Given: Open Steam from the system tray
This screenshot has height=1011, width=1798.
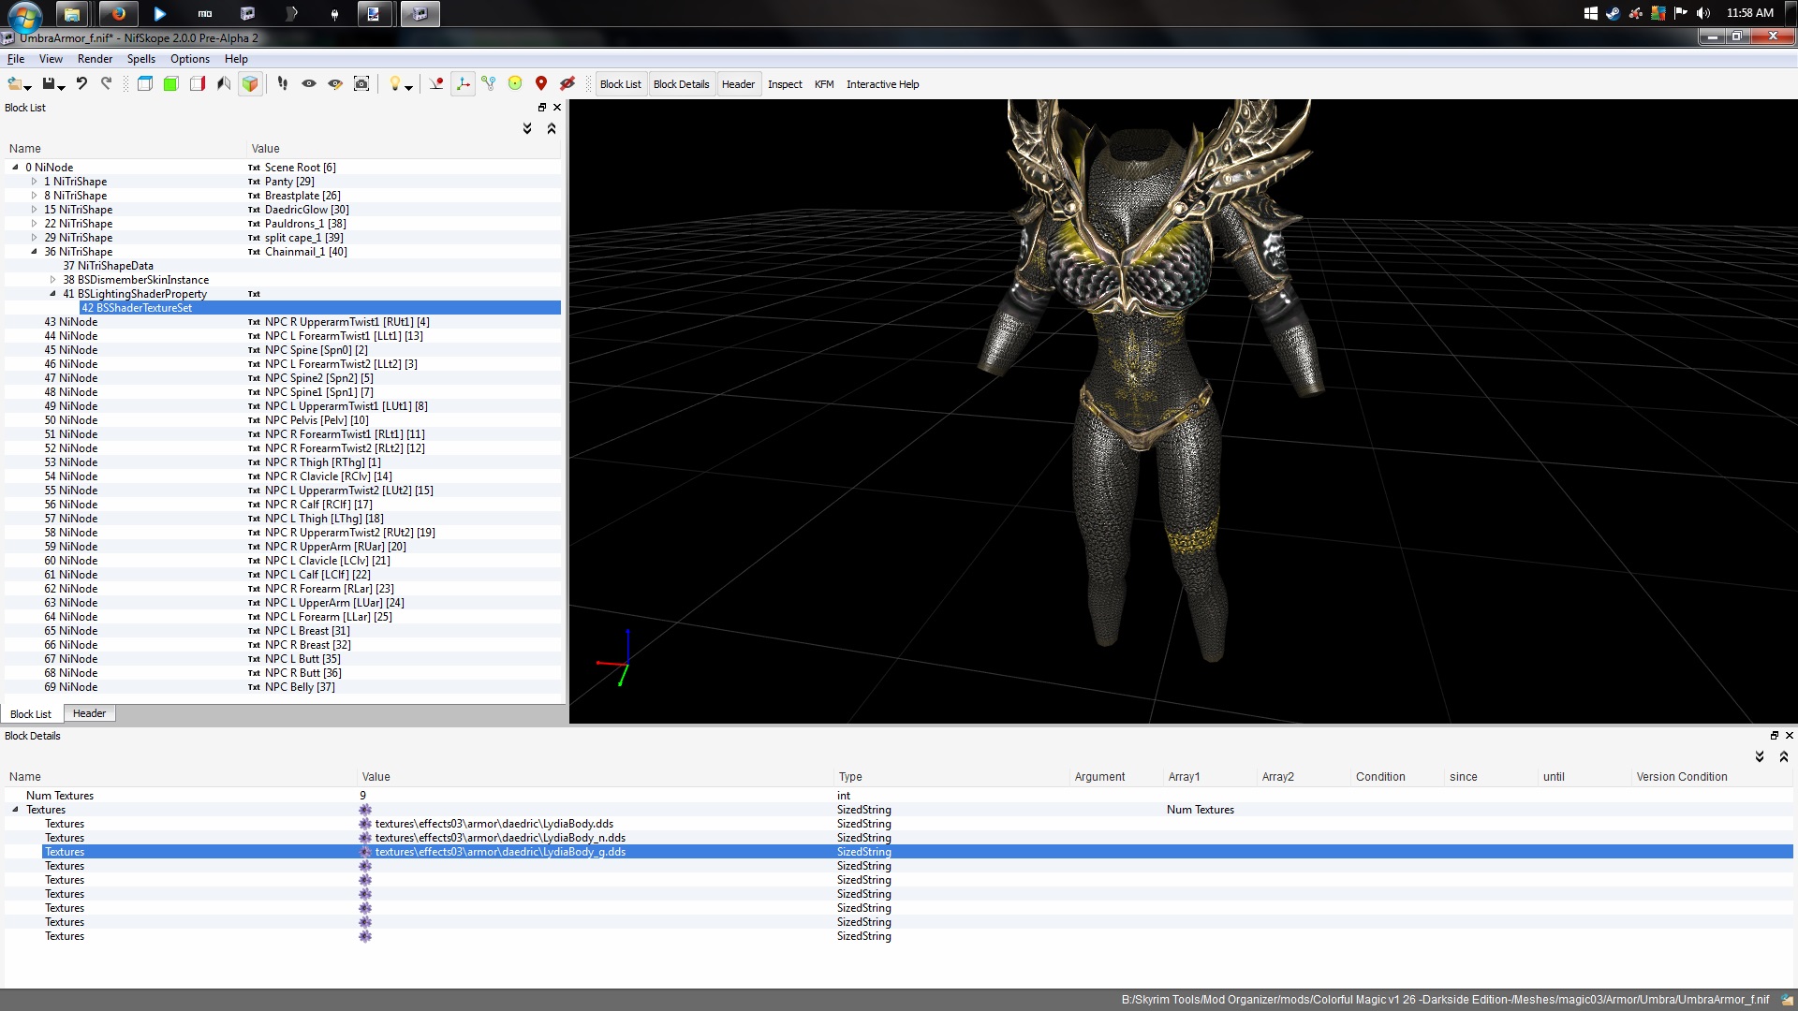Looking at the screenshot, I should pos(1613,13).
